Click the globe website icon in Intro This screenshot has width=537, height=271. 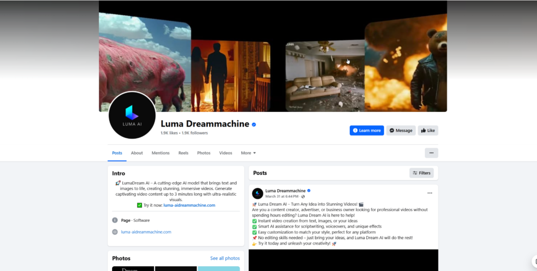(115, 232)
